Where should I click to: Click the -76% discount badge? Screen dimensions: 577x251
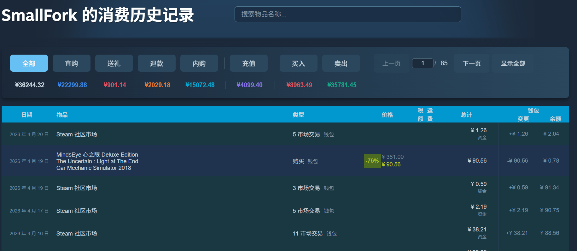[x=372, y=161]
